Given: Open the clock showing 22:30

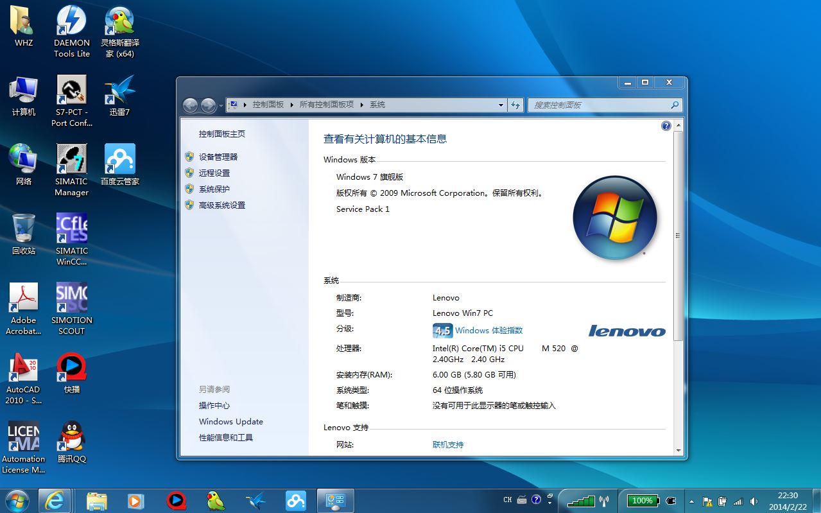Looking at the screenshot, I should (x=788, y=501).
